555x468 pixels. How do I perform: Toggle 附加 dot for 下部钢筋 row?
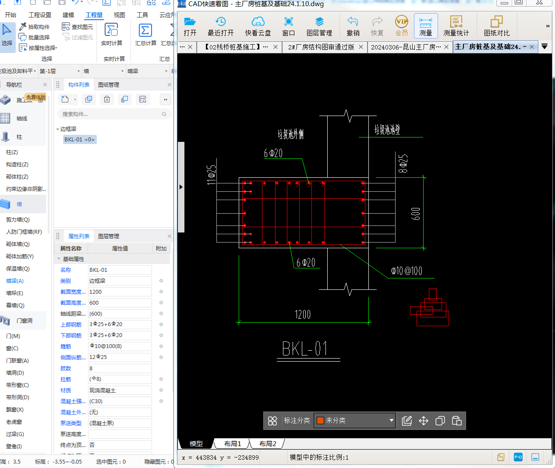coord(161,335)
